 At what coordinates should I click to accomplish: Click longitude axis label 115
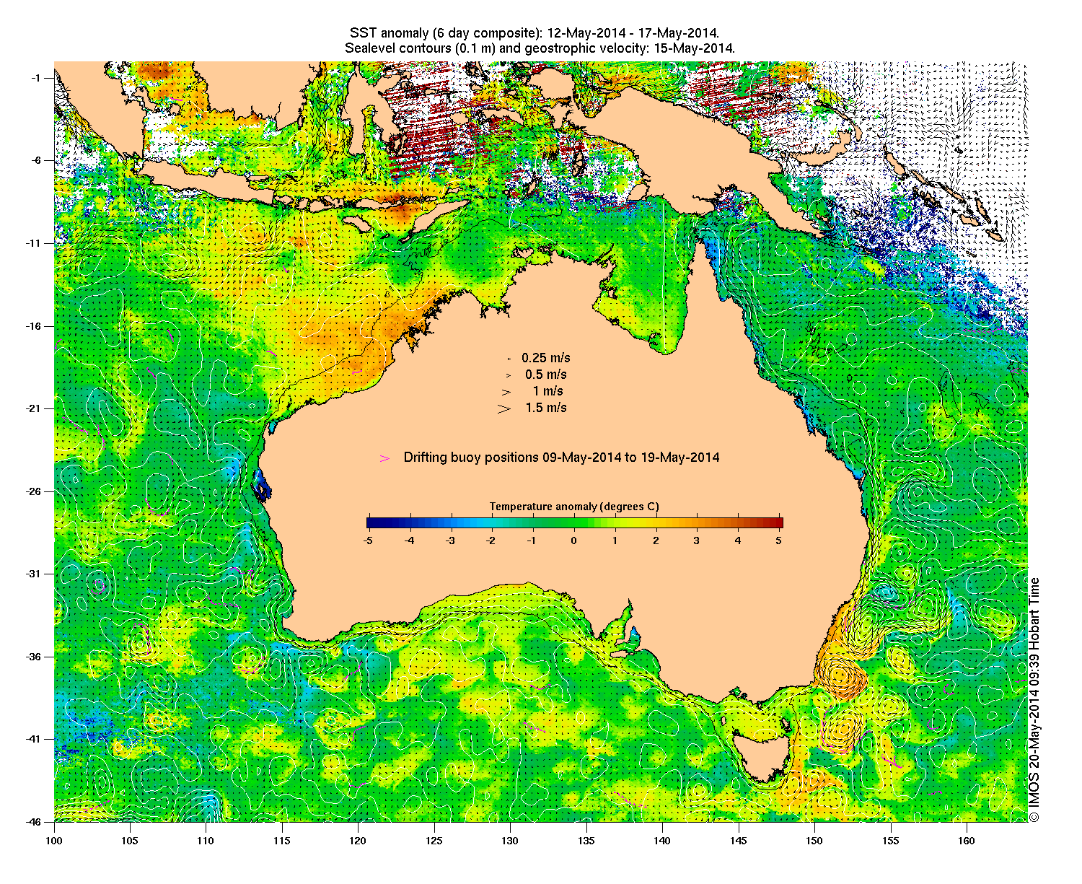[x=282, y=840]
